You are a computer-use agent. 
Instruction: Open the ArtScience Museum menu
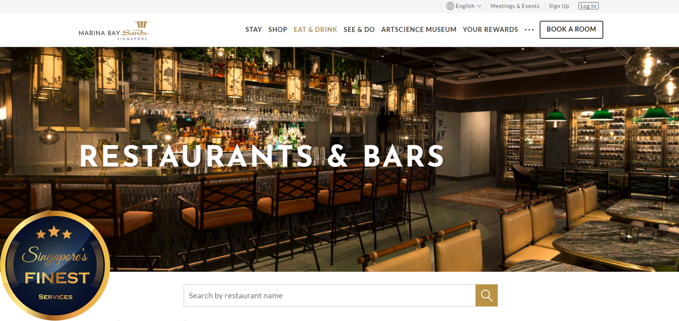pyautogui.click(x=418, y=30)
